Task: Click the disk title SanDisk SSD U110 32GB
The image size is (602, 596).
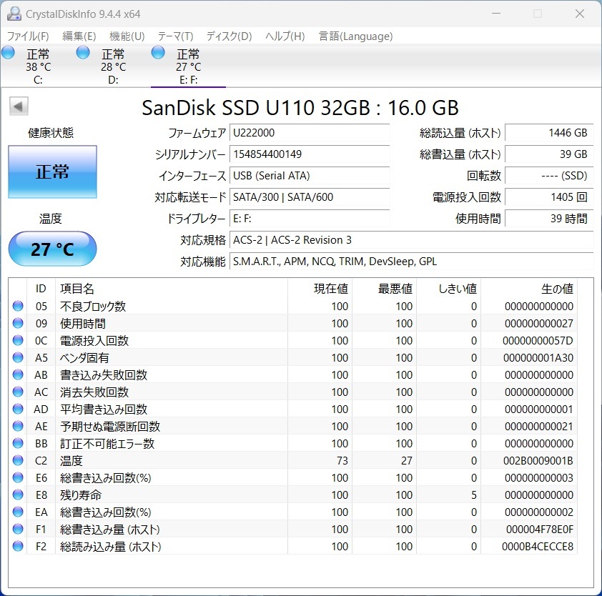Action: coord(256,107)
